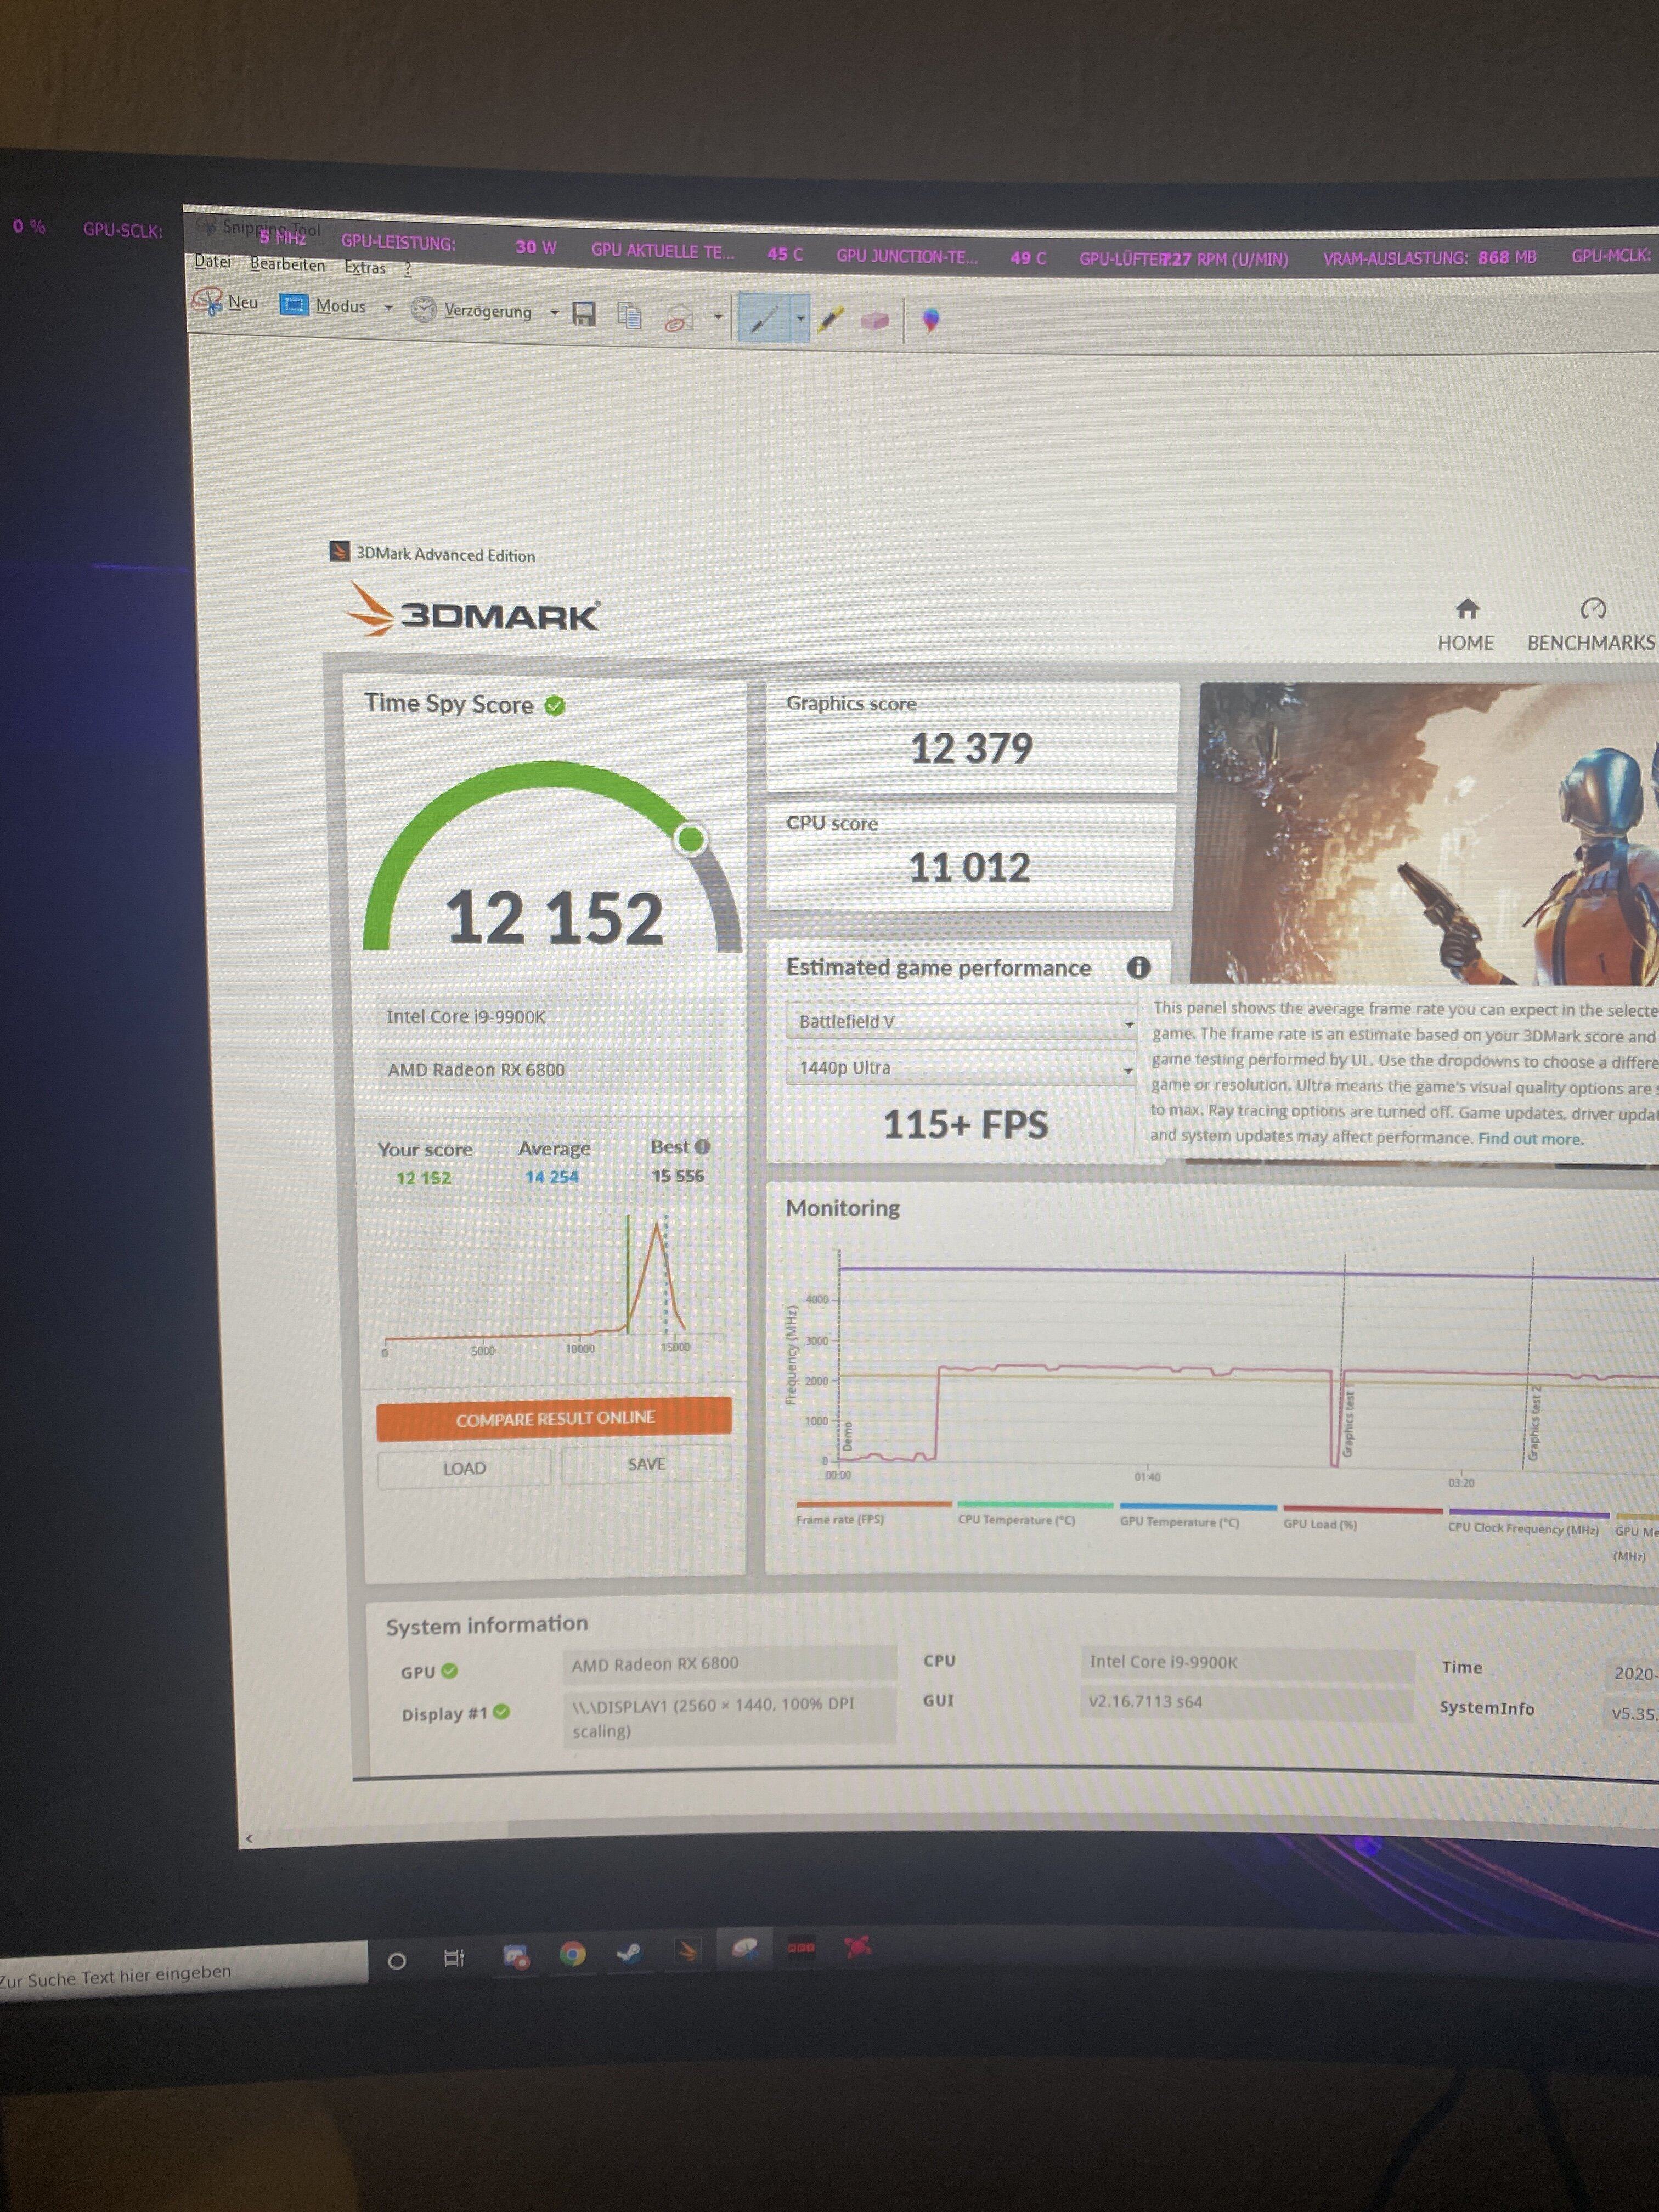Click the info icon next to Best score
Viewport: 1659px width, 2212px height.
[x=702, y=1147]
